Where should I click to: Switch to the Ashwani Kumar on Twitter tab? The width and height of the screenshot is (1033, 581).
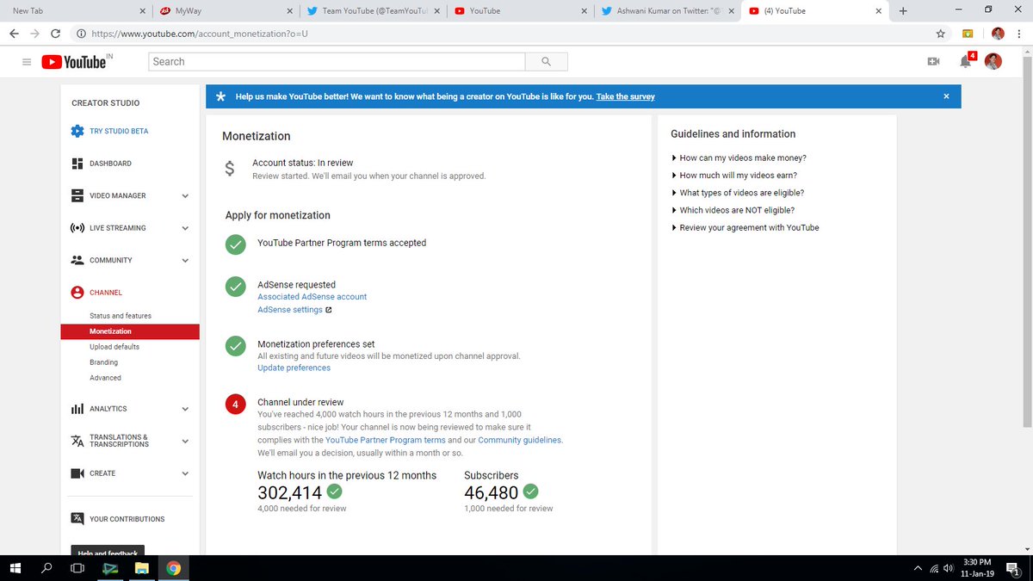point(666,11)
